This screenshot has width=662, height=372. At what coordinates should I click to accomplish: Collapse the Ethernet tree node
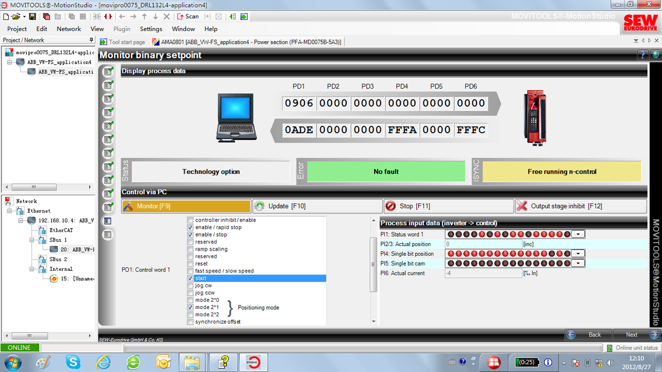tap(10, 211)
